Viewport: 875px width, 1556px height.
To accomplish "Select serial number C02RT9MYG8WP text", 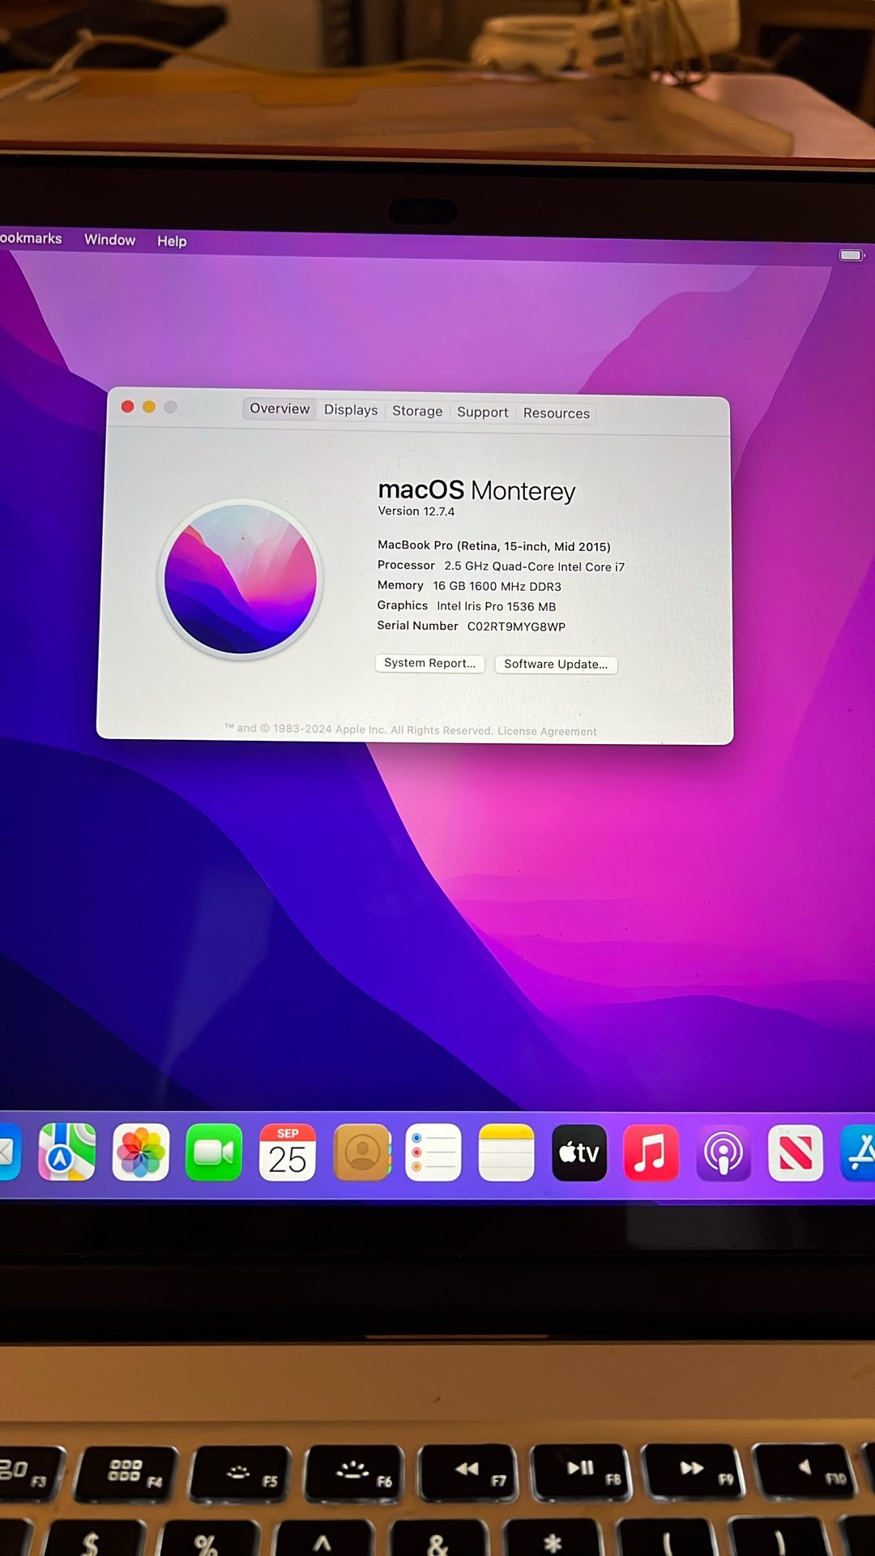I will click(516, 626).
